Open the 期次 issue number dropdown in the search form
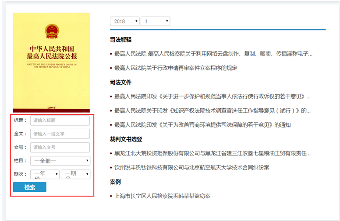 [x=75, y=174]
